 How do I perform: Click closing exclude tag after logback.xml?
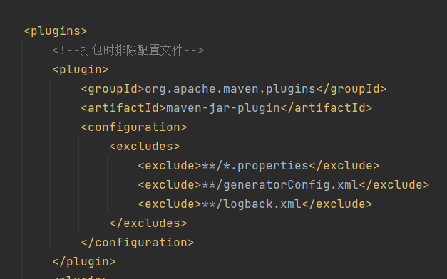pyautogui.click(x=337, y=204)
